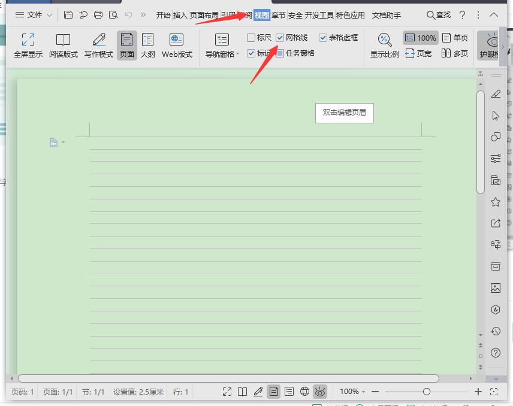Open help circle icon in right sidebar

pos(496,353)
